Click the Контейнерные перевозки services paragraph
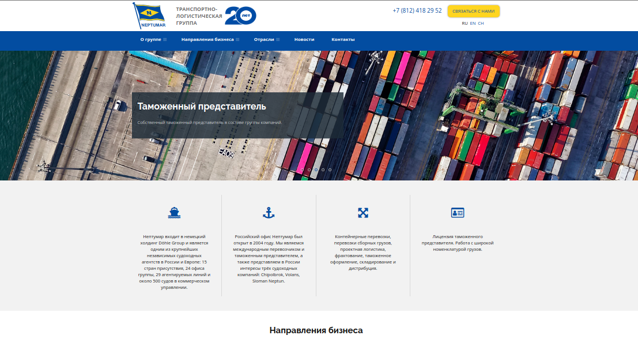The width and height of the screenshot is (638, 339). 363,253
